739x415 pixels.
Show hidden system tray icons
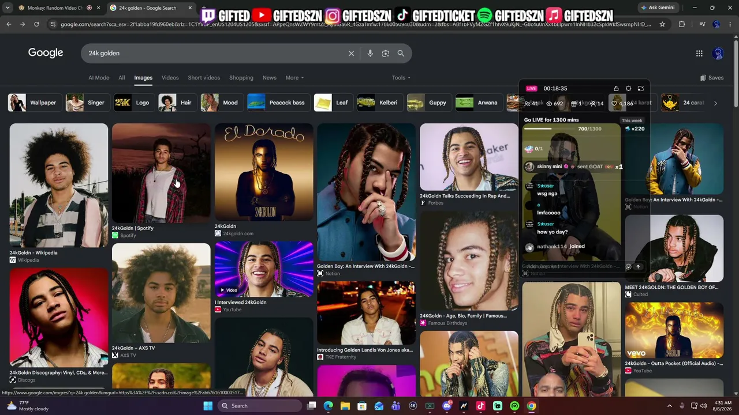pyautogui.click(x=670, y=406)
